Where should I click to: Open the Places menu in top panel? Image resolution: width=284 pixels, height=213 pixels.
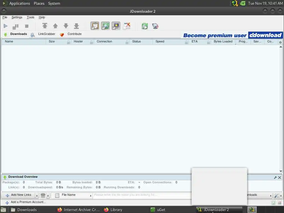39,3
